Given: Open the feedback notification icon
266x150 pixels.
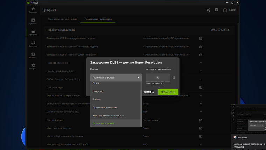Looking at the screenshot, I should pyautogui.click(x=216, y=10).
